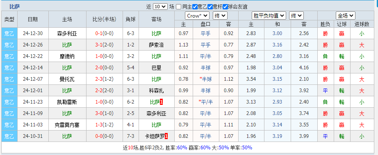Click the 角球 column header

(131, 19)
